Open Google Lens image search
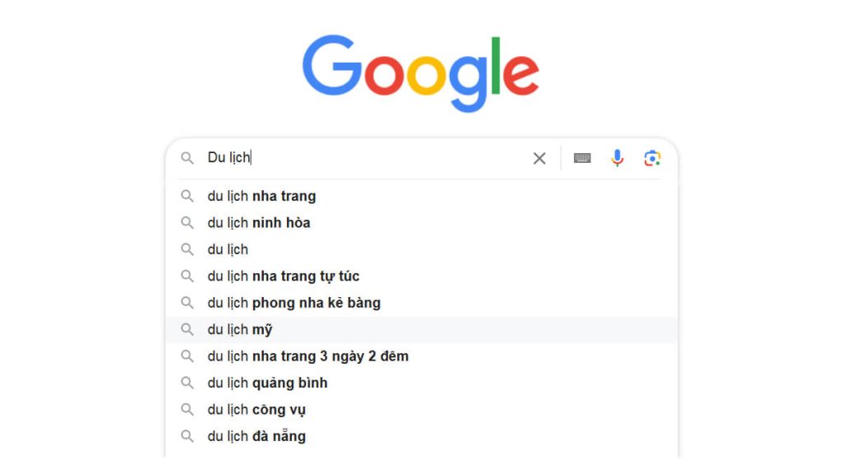This screenshot has width=842, height=474. pyautogui.click(x=652, y=158)
